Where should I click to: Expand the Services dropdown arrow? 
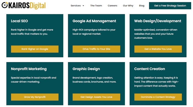(83, 6)
